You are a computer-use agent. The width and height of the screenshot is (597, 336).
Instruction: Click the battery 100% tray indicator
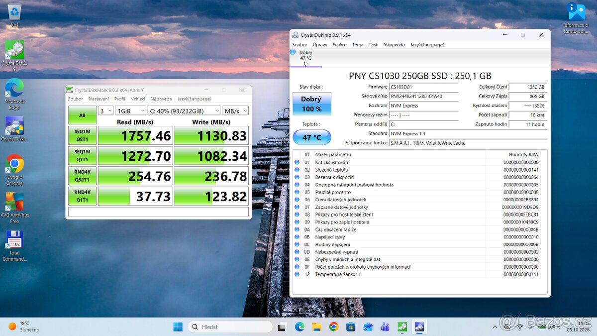549,327
